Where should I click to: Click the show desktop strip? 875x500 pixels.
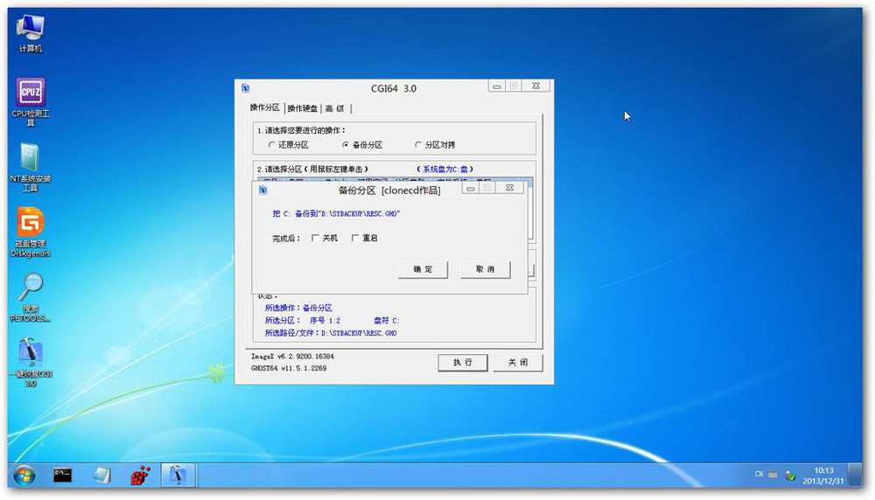click(855, 475)
